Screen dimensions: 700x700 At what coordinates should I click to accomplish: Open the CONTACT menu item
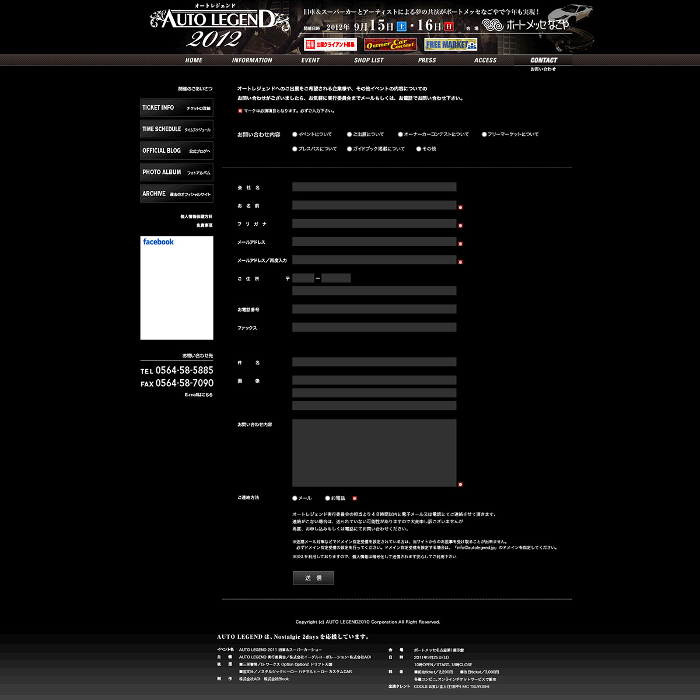click(544, 60)
